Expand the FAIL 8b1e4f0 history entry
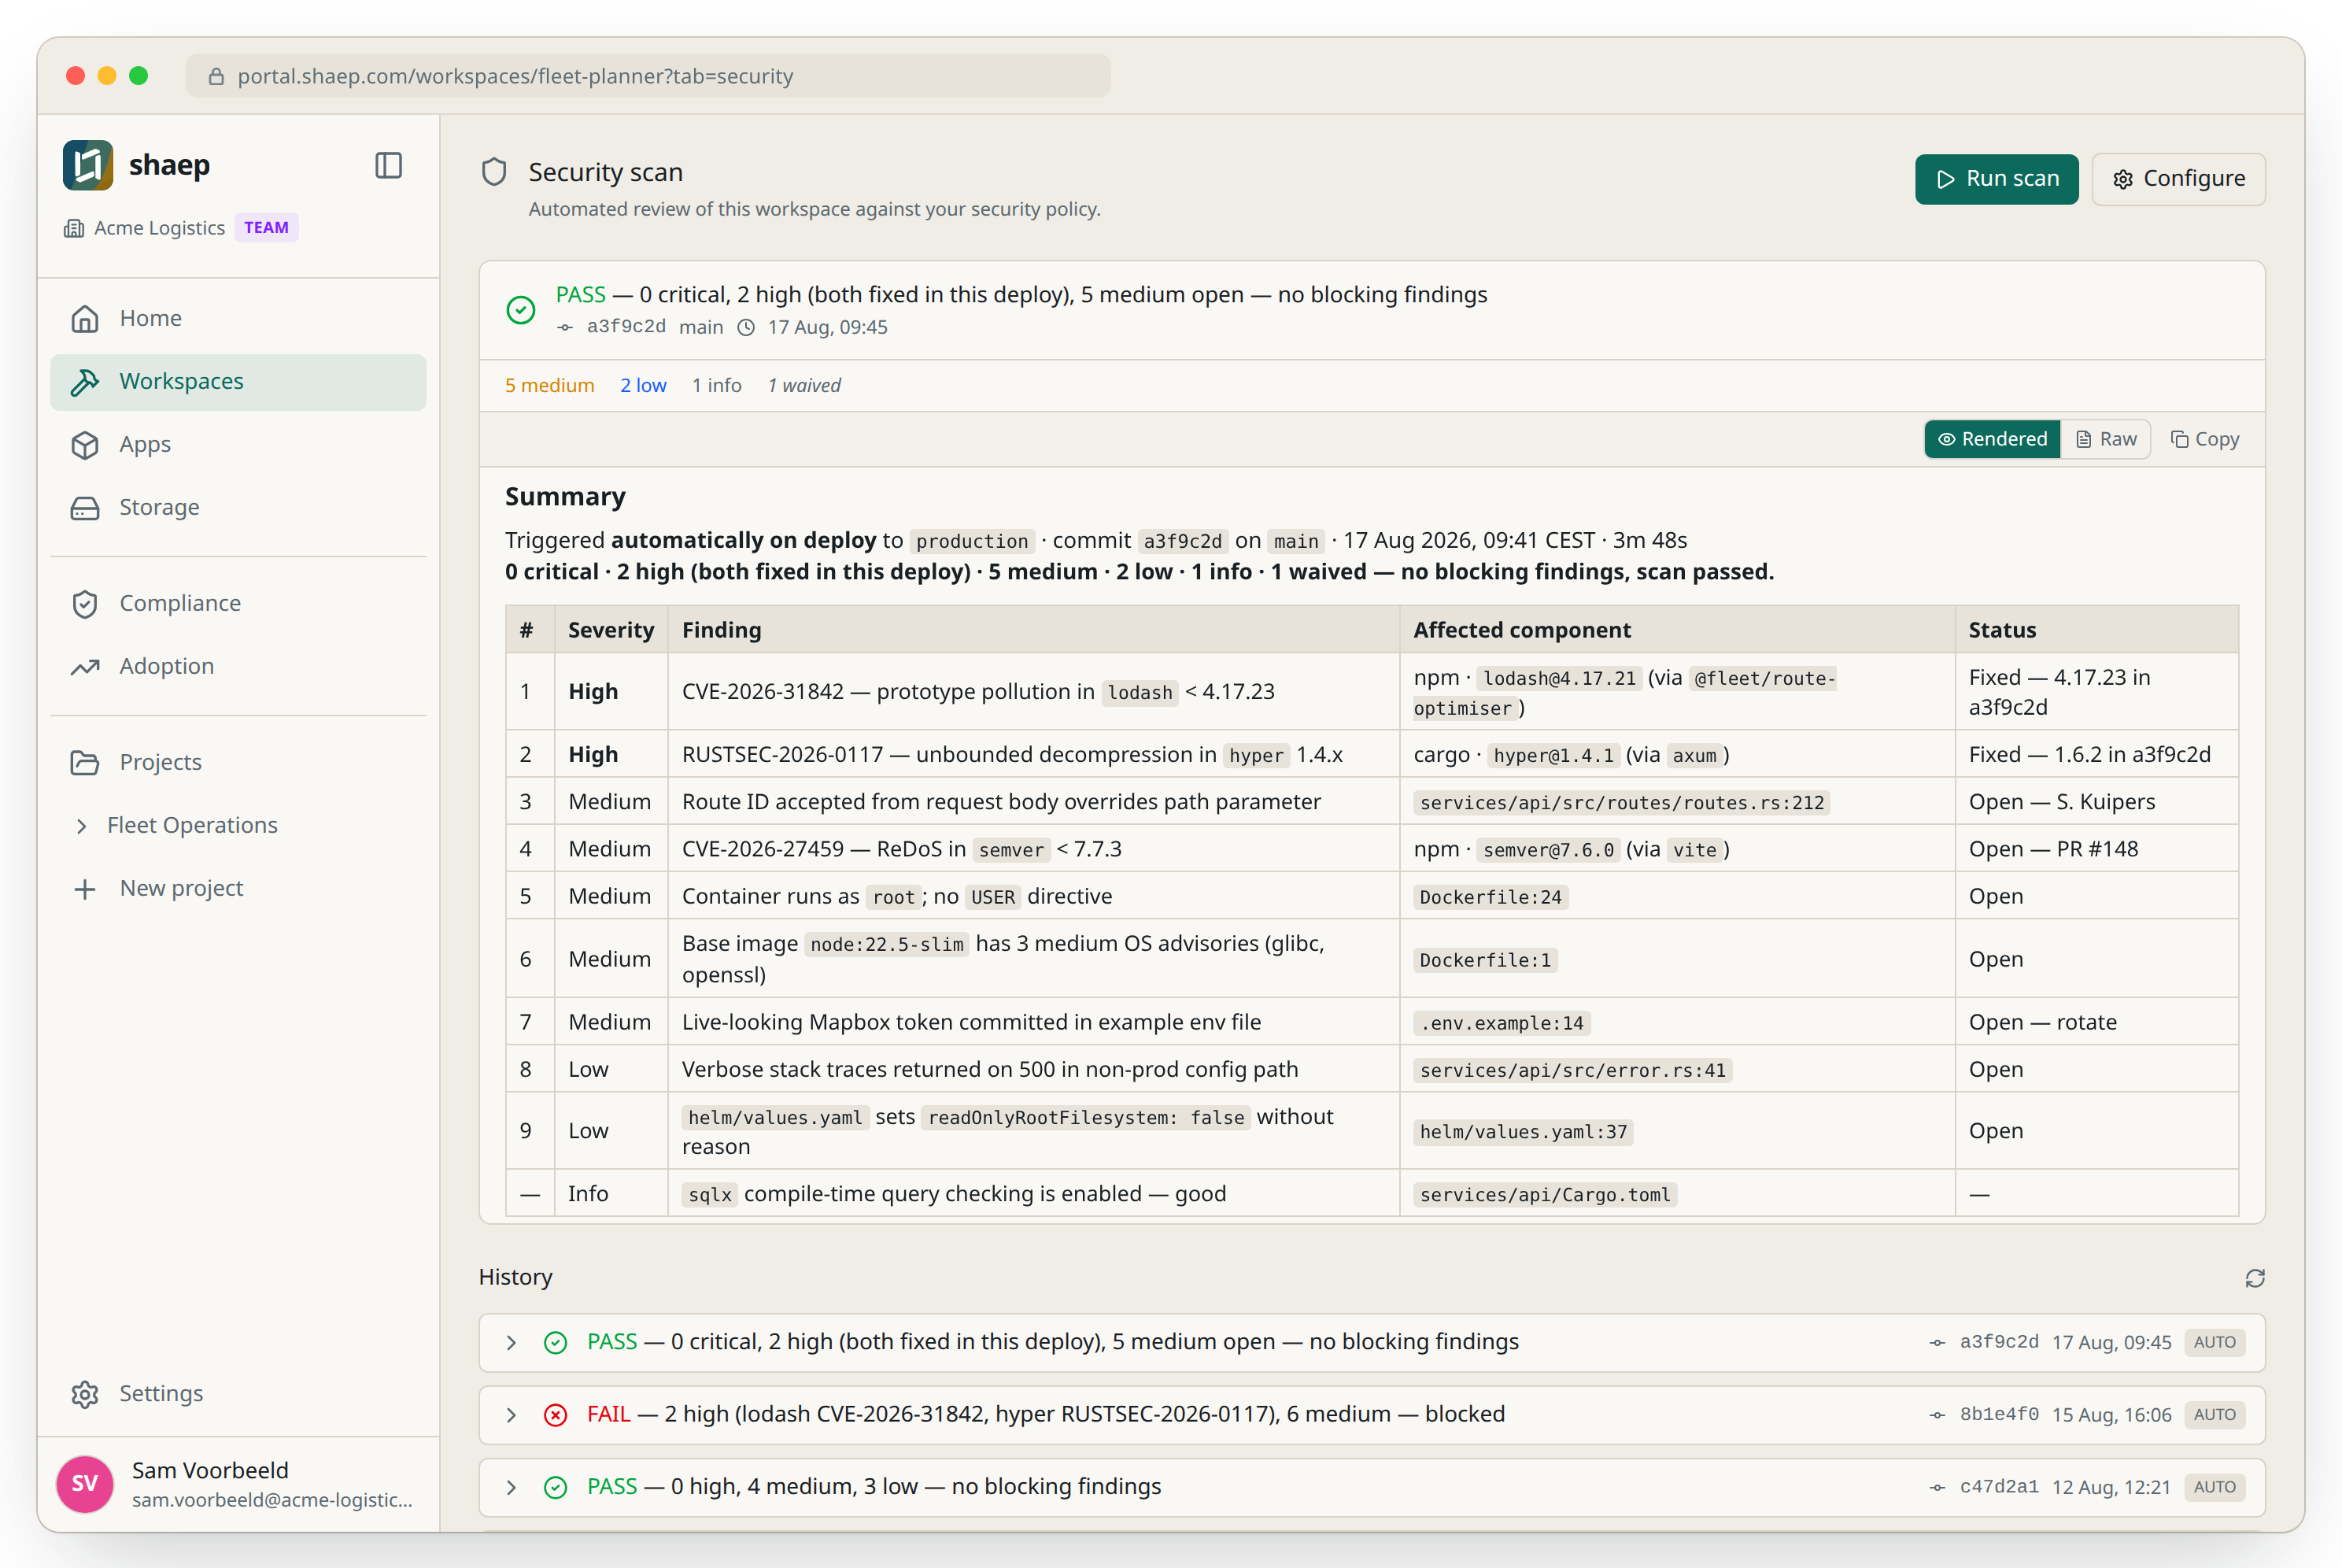This screenshot has width=2342, height=1568. tap(511, 1414)
